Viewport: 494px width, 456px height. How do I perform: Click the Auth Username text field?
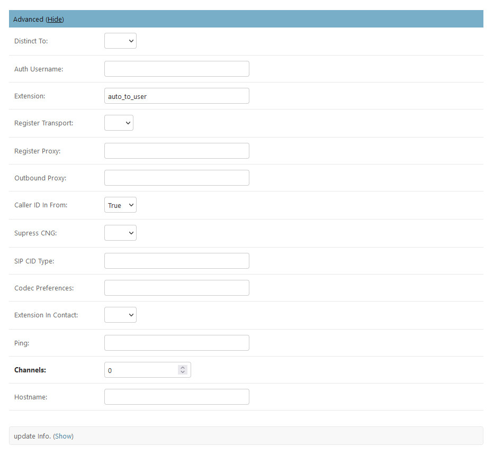(x=176, y=69)
